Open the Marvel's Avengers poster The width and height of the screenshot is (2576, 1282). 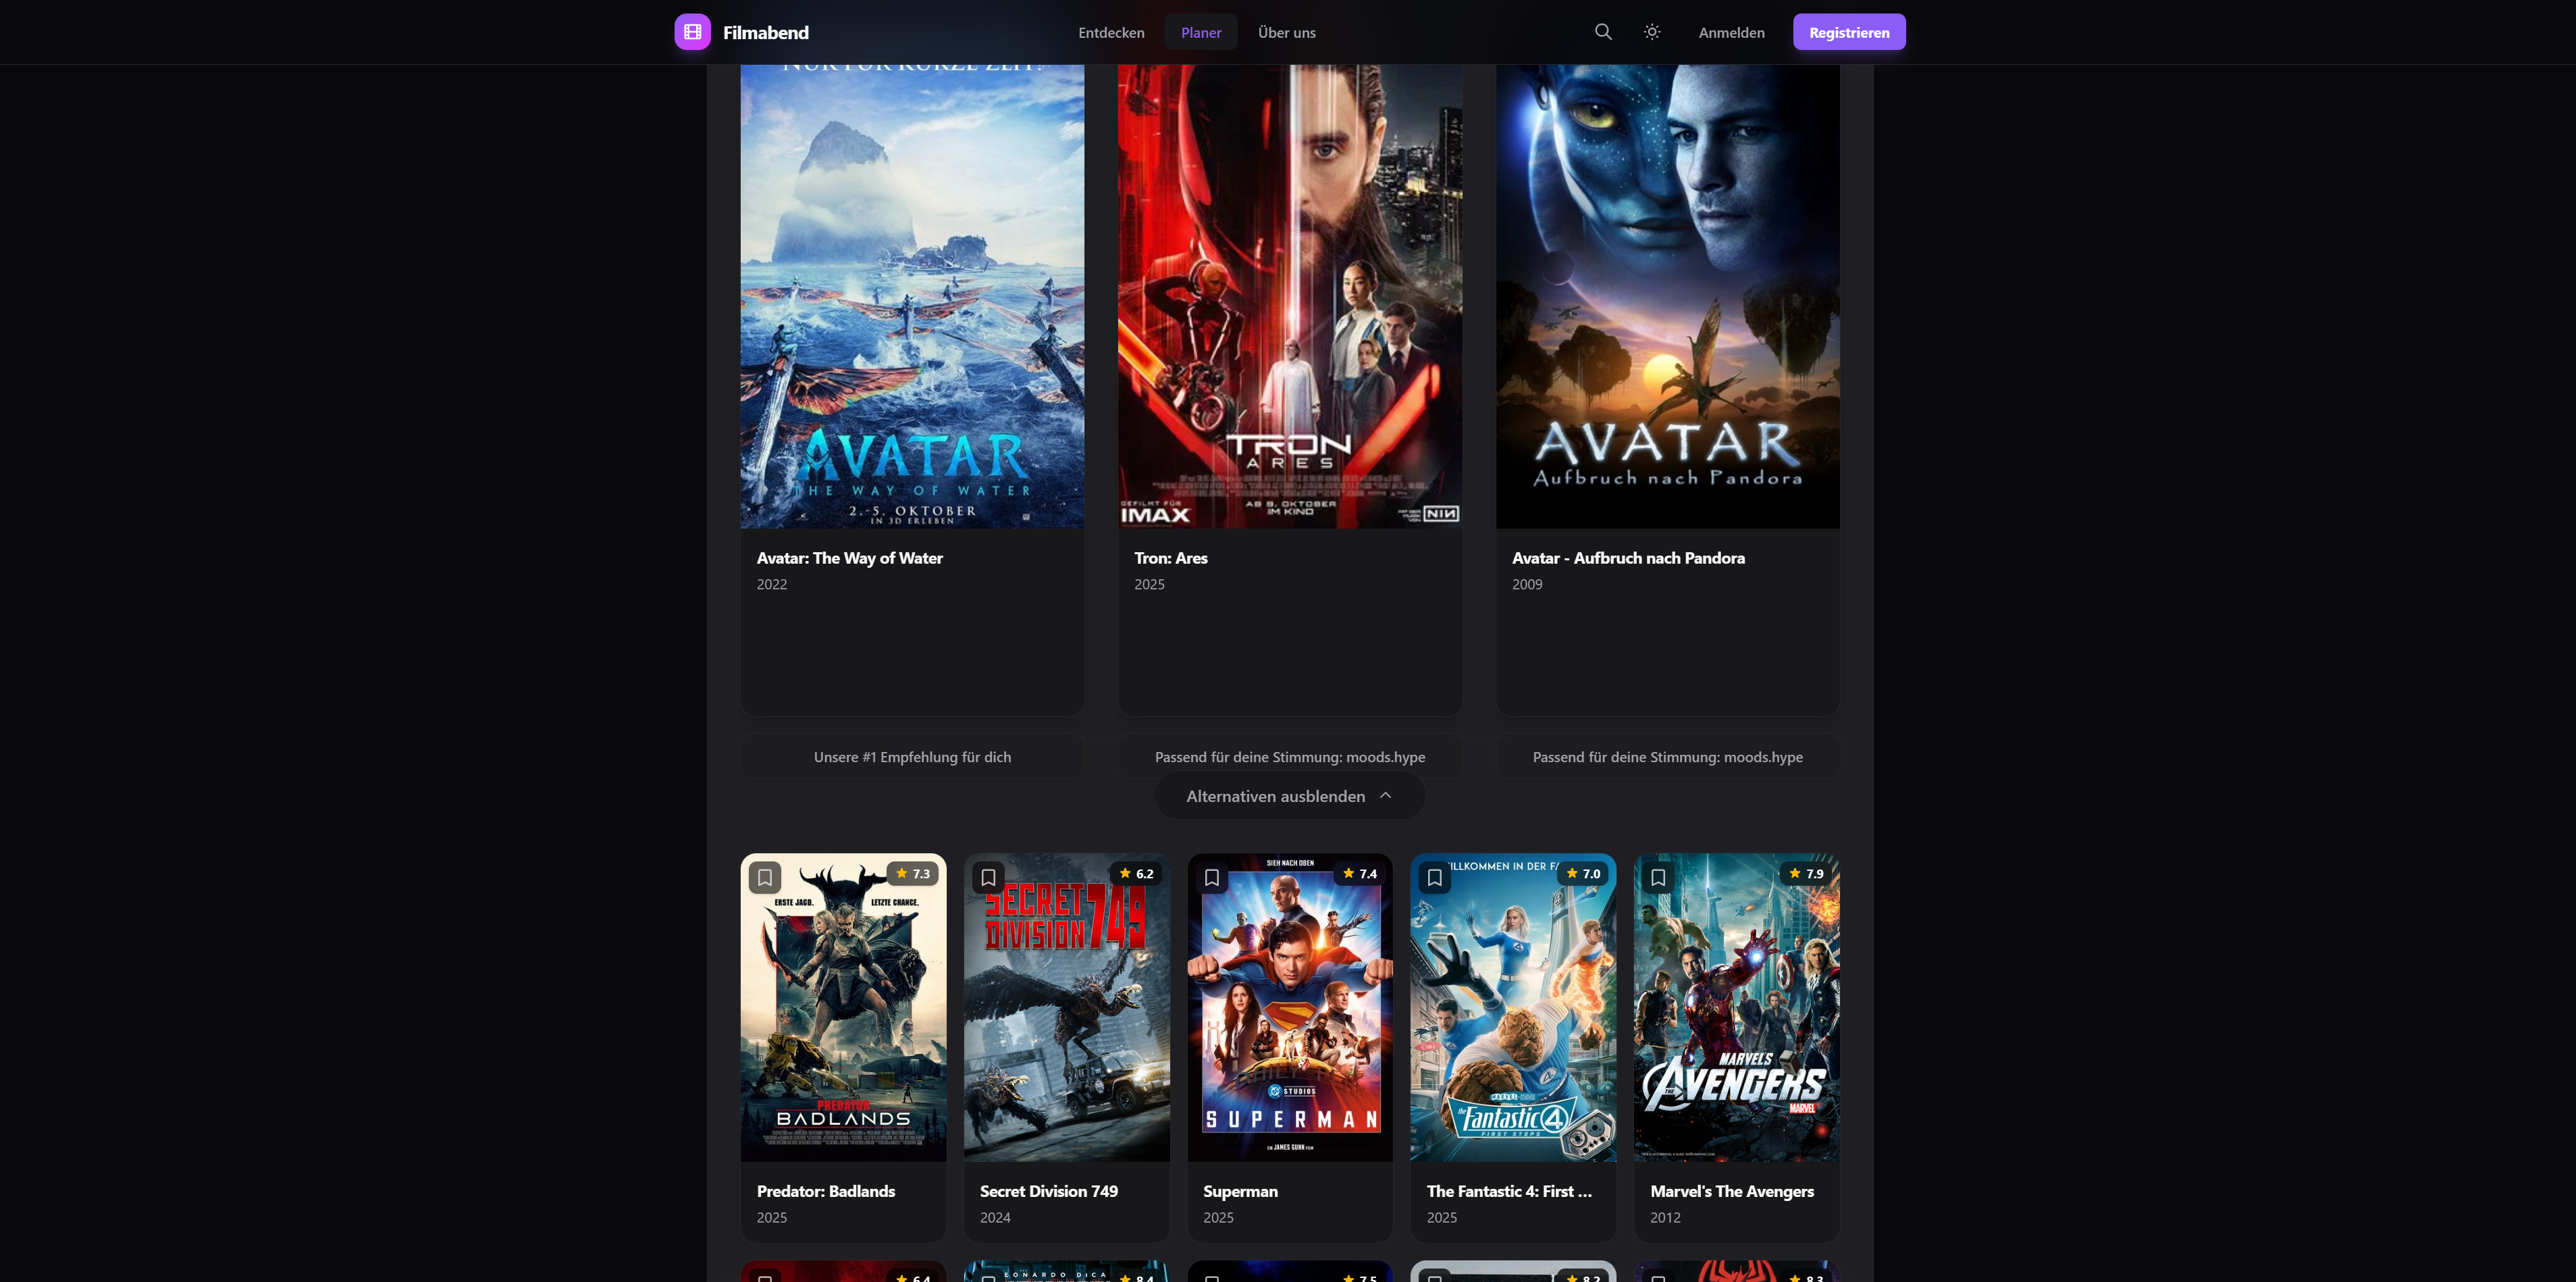[1736, 1007]
